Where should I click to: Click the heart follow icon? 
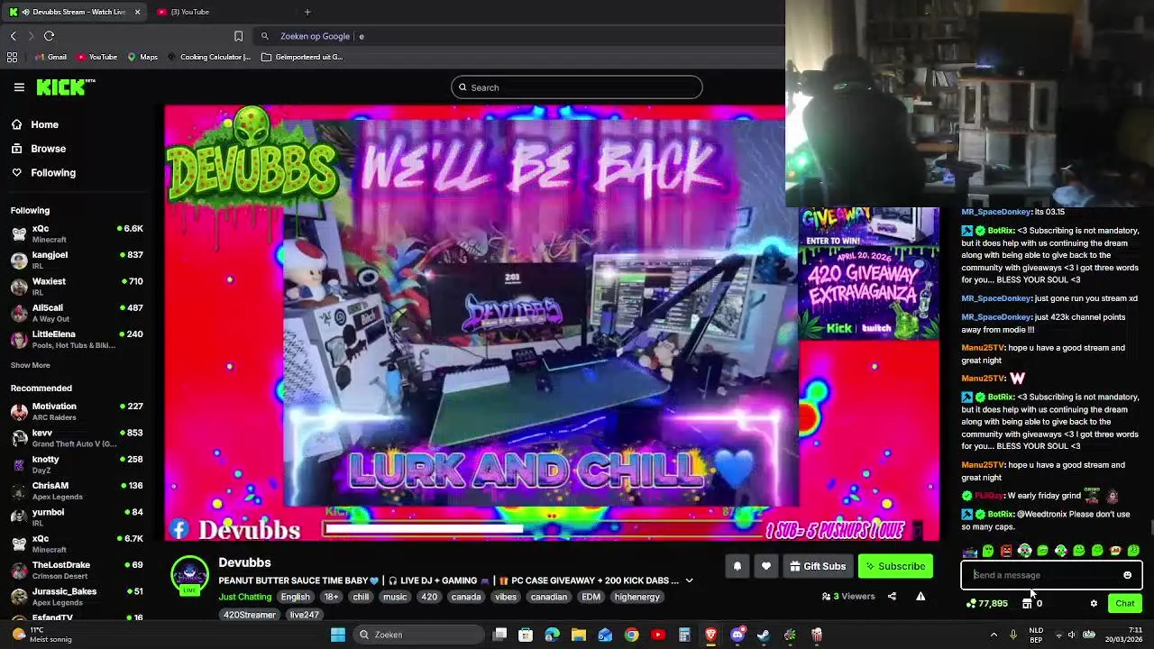pos(765,566)
